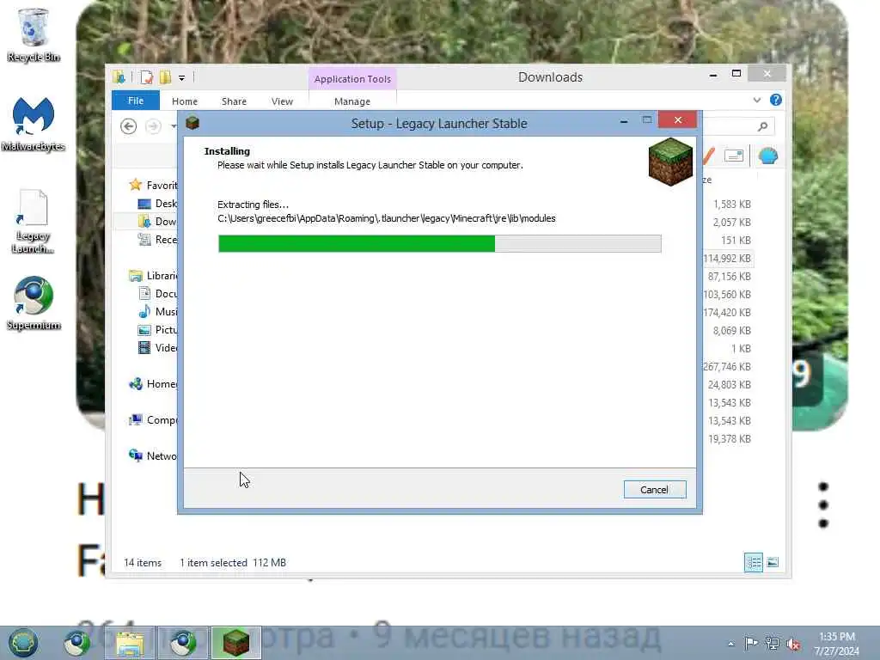
Task: Select Favorites in navigation pane
Action: (x=153, y=186)
